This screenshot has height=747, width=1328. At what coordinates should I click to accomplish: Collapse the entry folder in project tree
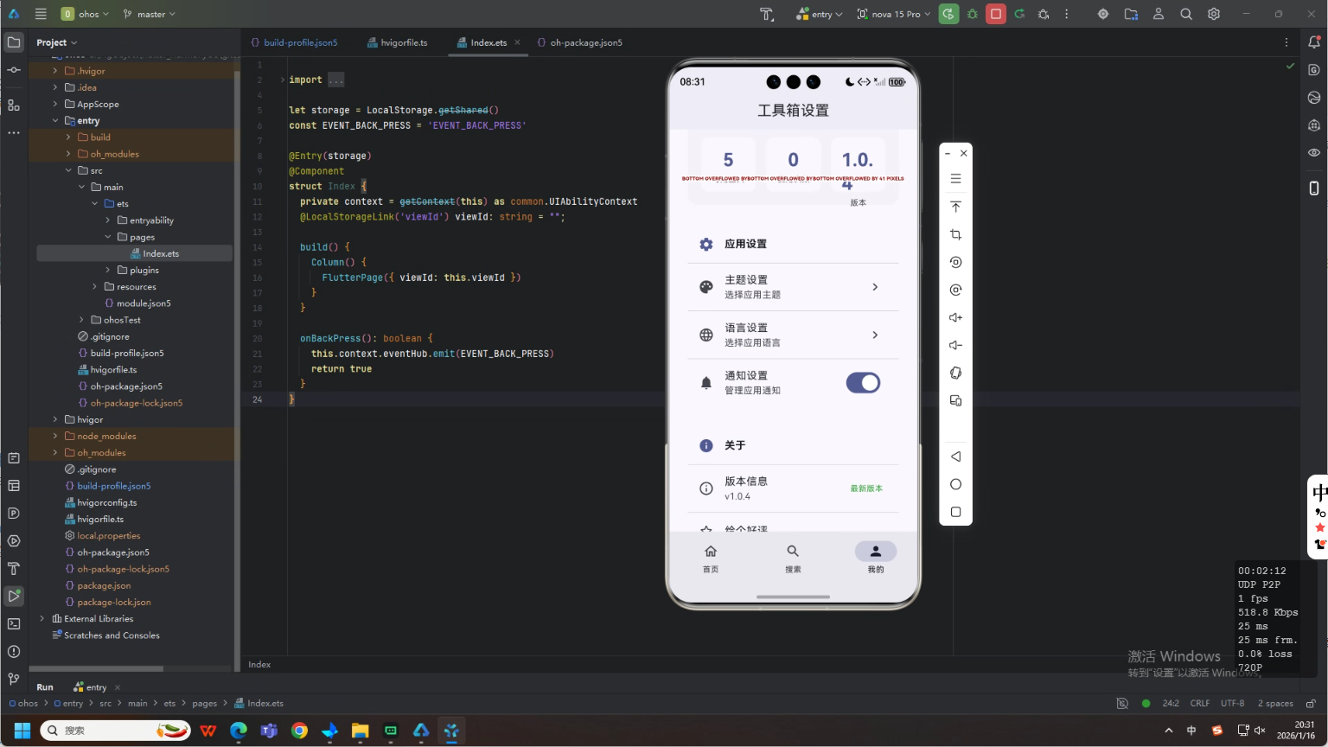point(55,121)
